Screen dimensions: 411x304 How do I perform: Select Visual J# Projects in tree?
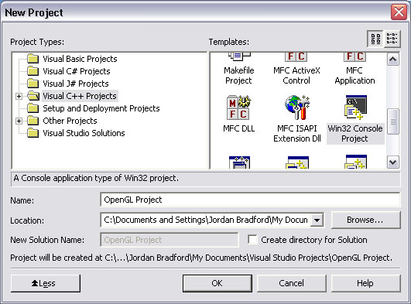click(76, 84)
